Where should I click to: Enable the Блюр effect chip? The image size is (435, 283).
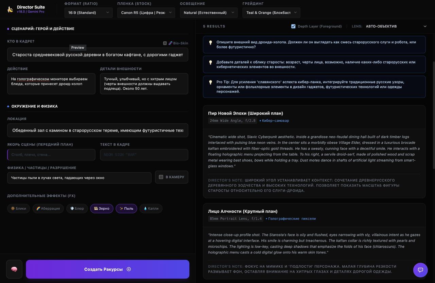click(x=77, y=209)
